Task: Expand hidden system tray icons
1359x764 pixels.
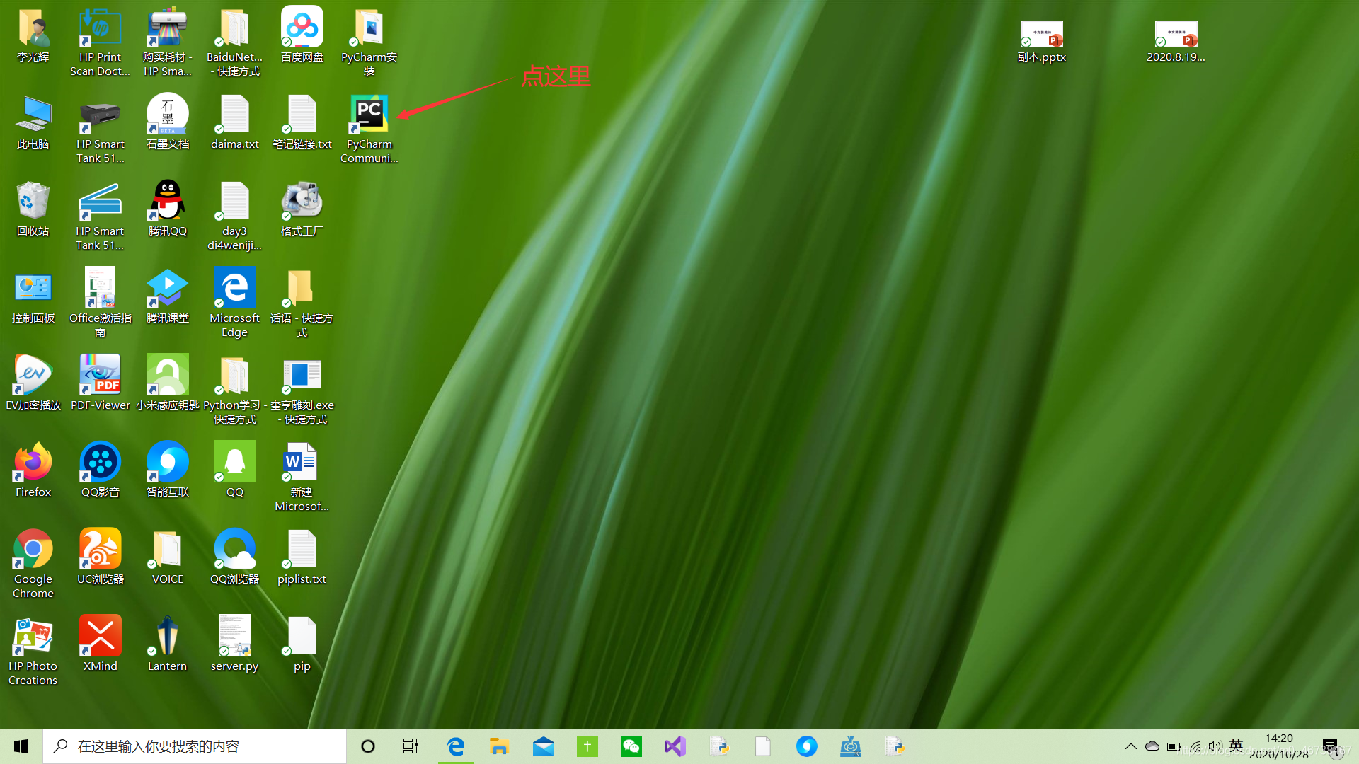Action: 1131,746
